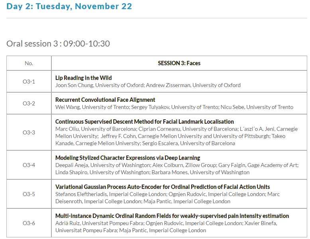This screenshot has height=239, width=310.
Task: Select the O3-5 row number cell
Action: tap(29, 194)
